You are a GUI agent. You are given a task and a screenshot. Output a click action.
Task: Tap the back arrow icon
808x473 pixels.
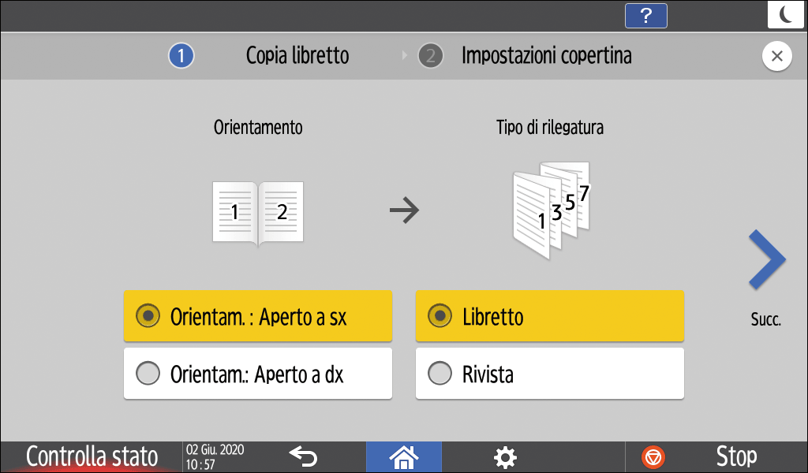click(302, 456)
